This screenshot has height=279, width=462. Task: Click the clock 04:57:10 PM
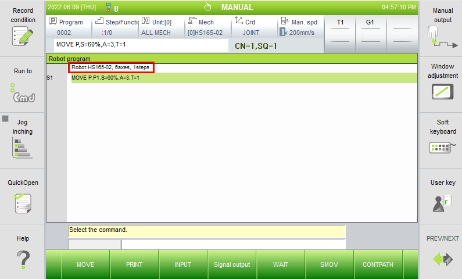399,7
